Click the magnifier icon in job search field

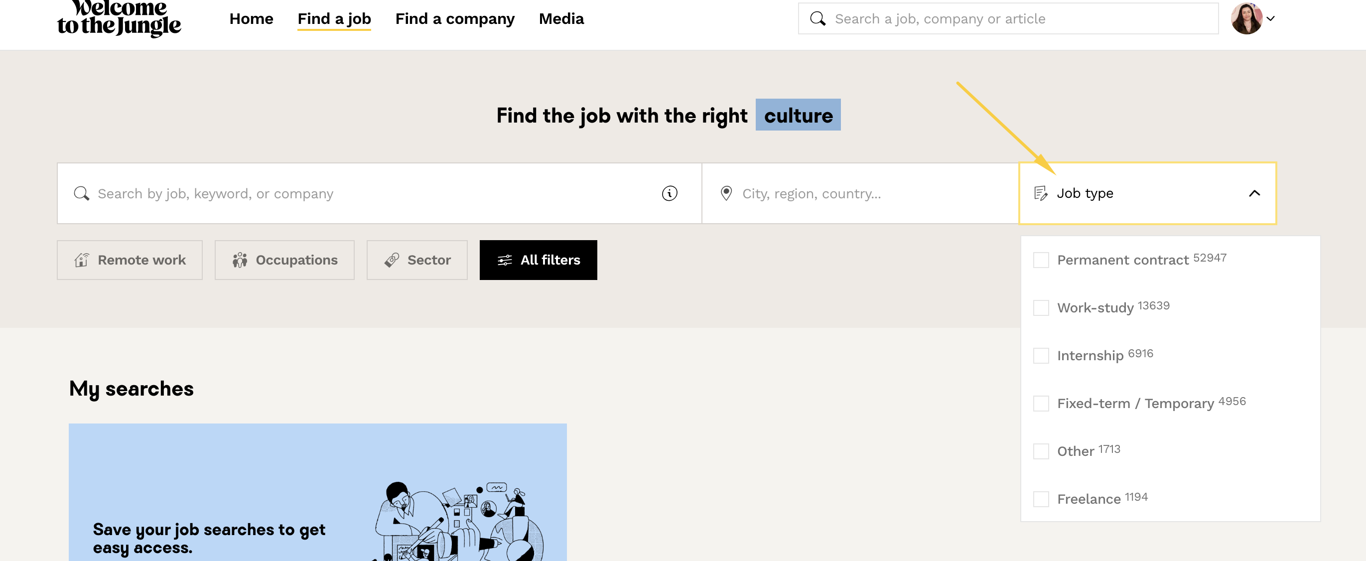(81, 193)
